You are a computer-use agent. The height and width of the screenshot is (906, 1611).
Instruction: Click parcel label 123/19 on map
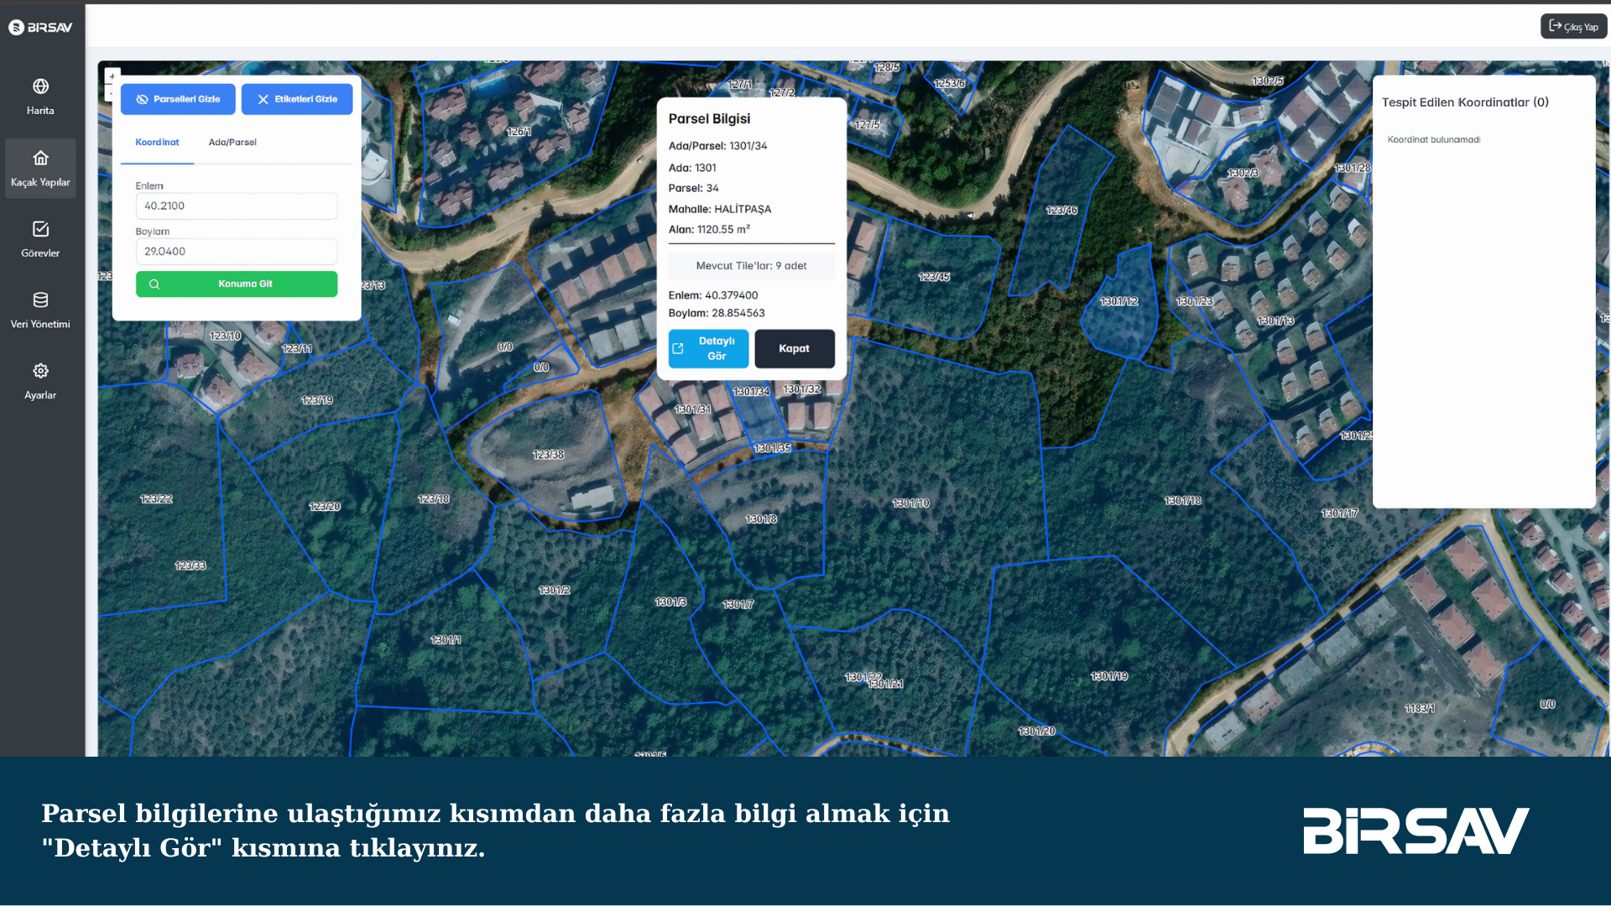[x=316, y=400]
